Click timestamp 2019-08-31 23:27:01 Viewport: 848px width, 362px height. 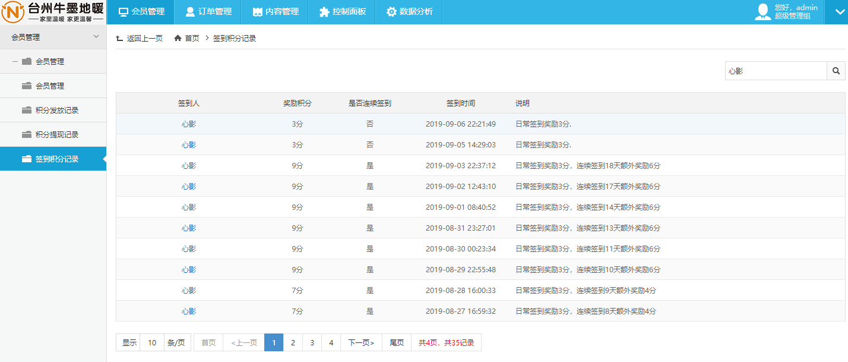point(461,228)
